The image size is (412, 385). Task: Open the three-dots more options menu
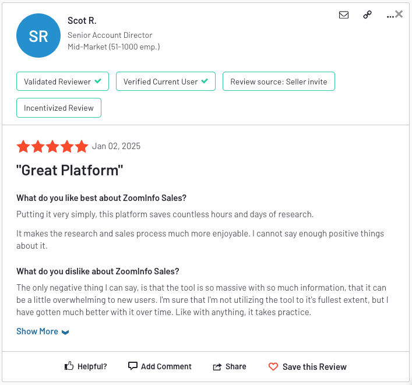coord(390,16)
